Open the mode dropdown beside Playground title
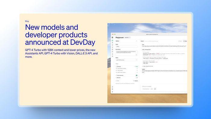This screenshot has height=119, width=211. coord(127,37)
